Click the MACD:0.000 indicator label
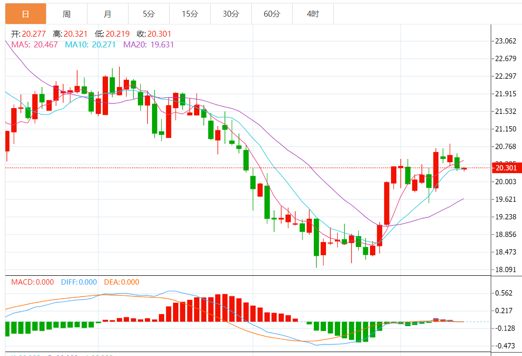The width and height of the screenshot is (522, 356). pos(33,282)
